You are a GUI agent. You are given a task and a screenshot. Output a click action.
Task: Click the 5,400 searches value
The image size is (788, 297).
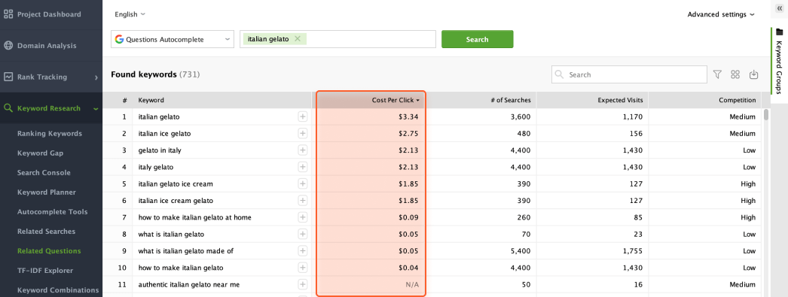[521, 251]
